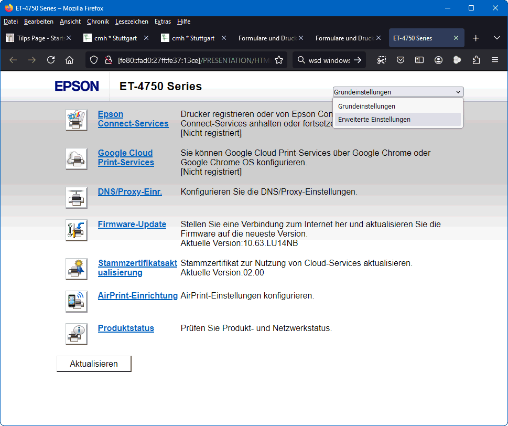Image resolution: width=508 pixels, height=426 pixels.
Task: Click the Produktstatus info icon
Action: click(76, 334)
